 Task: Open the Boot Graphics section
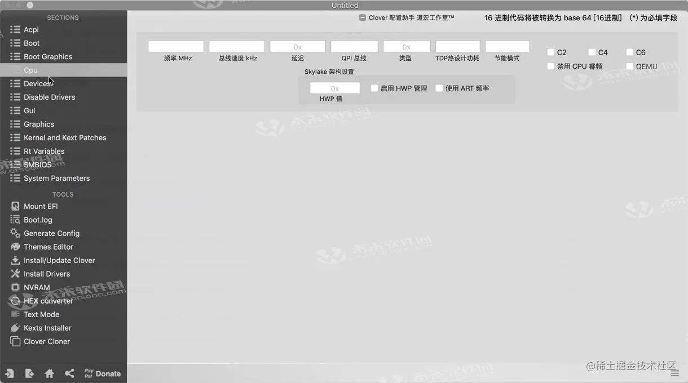[x=63, y=56]
